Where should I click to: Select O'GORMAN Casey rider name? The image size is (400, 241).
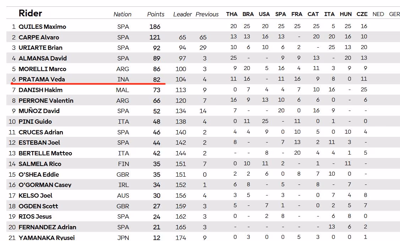pos(45,185)
